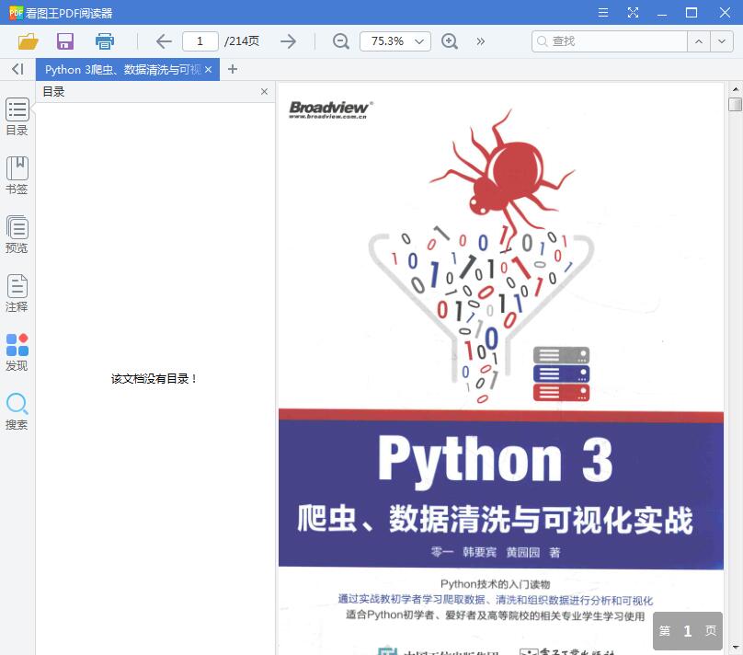Open the 搜索 search sidebar panel

point(17,411)
